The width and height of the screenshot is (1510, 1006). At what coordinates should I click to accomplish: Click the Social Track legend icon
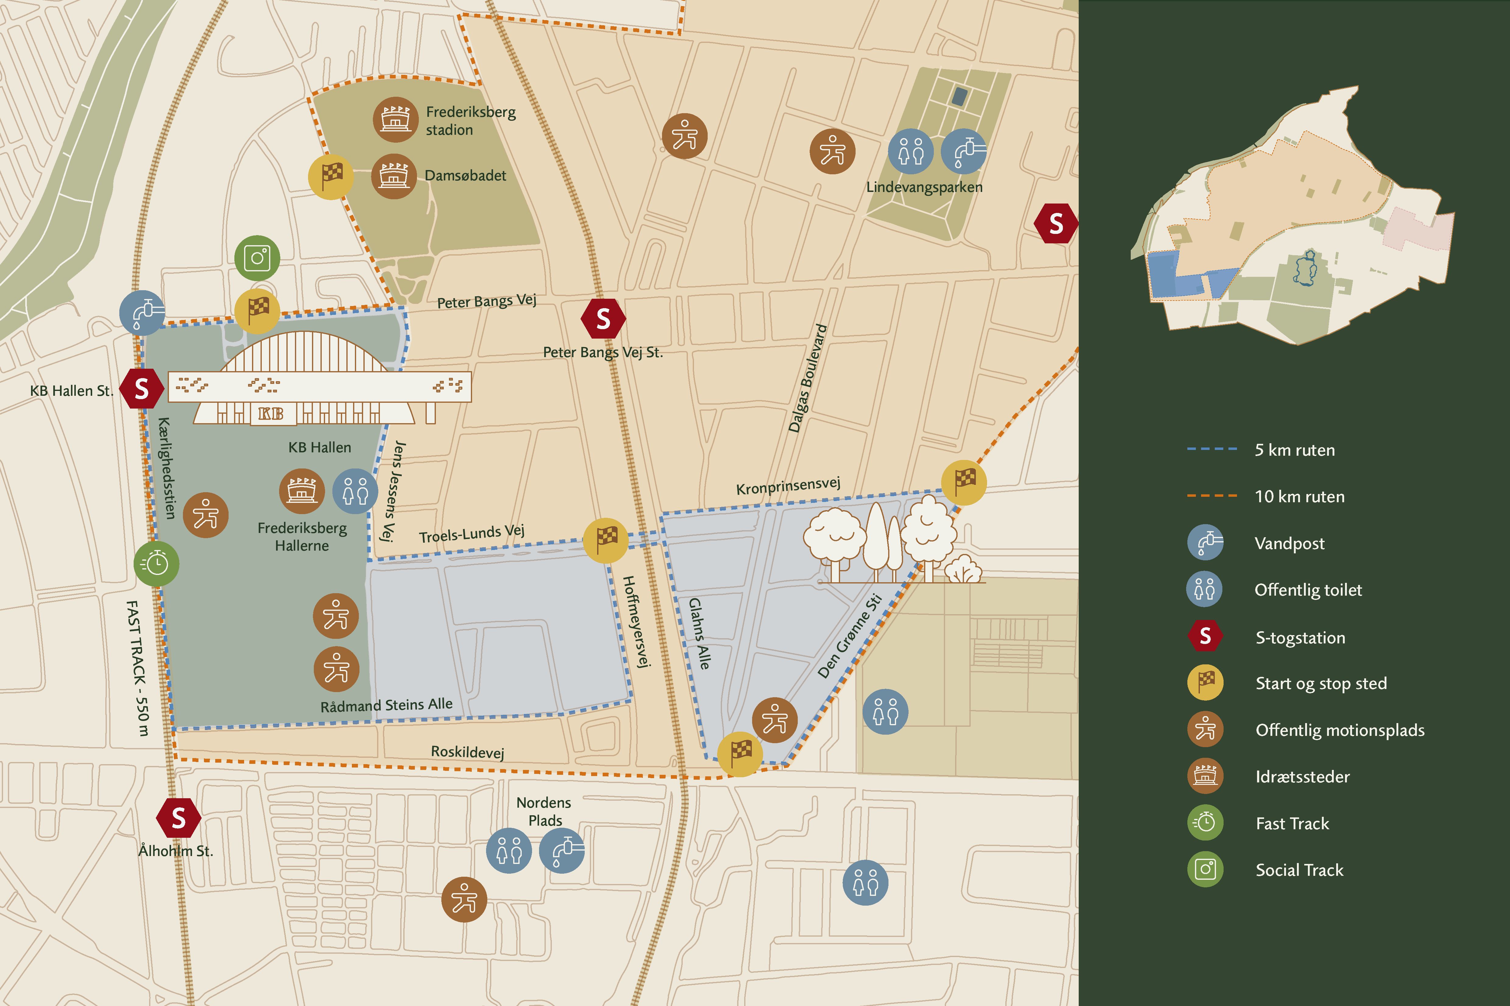1205,869
